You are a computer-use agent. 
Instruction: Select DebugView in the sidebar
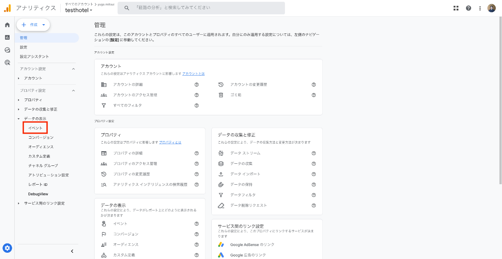coord(38,194)
